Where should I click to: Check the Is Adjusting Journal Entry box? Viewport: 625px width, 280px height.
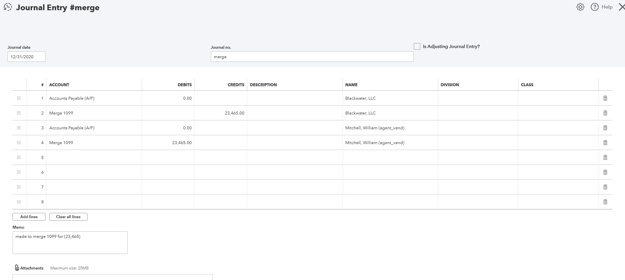(x=417, y=46)
